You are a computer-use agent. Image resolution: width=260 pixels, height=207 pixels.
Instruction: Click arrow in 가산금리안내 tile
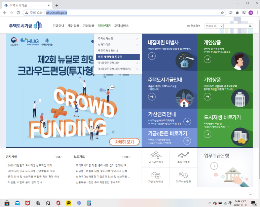pos(187,122)
